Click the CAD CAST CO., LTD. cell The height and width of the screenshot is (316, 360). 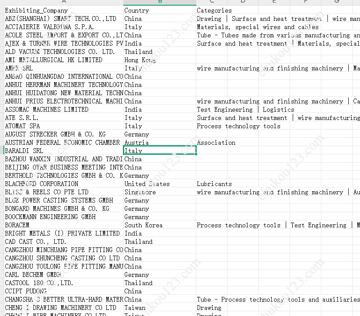tap(63, 242)
